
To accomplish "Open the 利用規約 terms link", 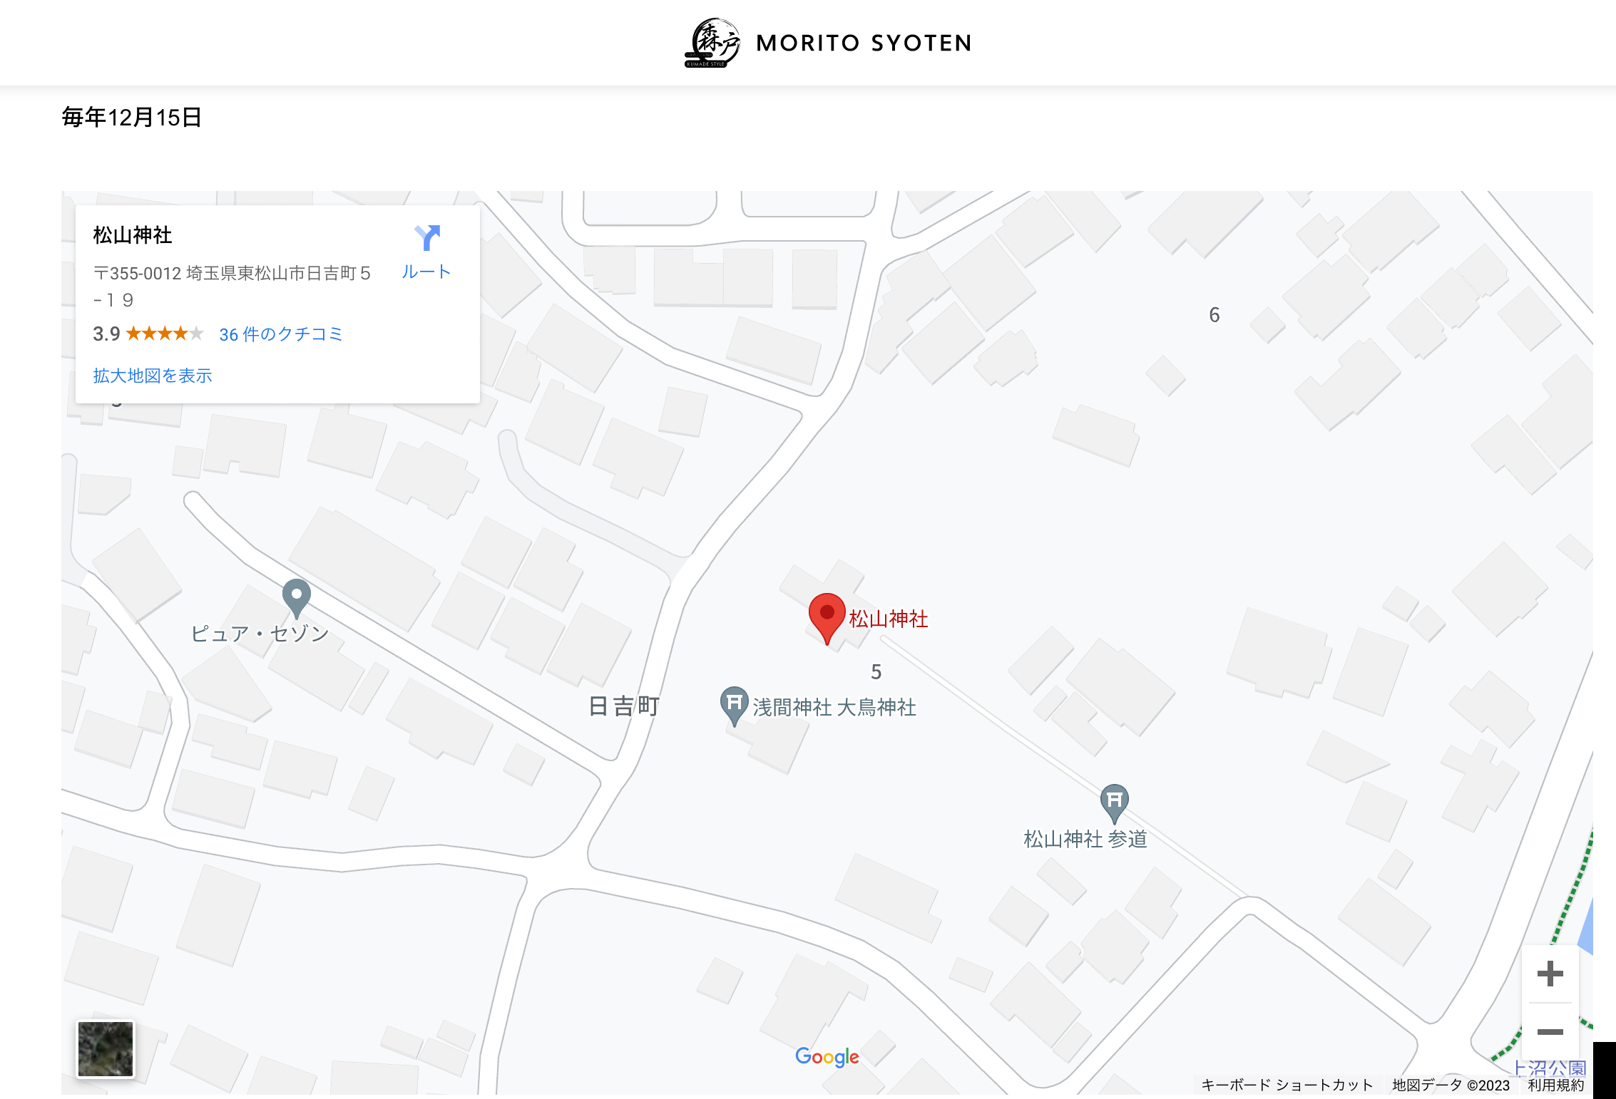I will [x=1555, y=1085].
